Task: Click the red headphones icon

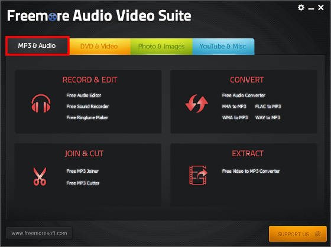Action: click(41, 103)
